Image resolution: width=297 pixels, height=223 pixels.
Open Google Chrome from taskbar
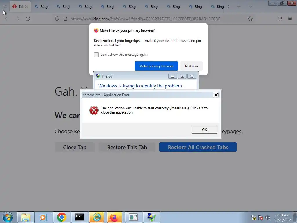click(61, 217)
